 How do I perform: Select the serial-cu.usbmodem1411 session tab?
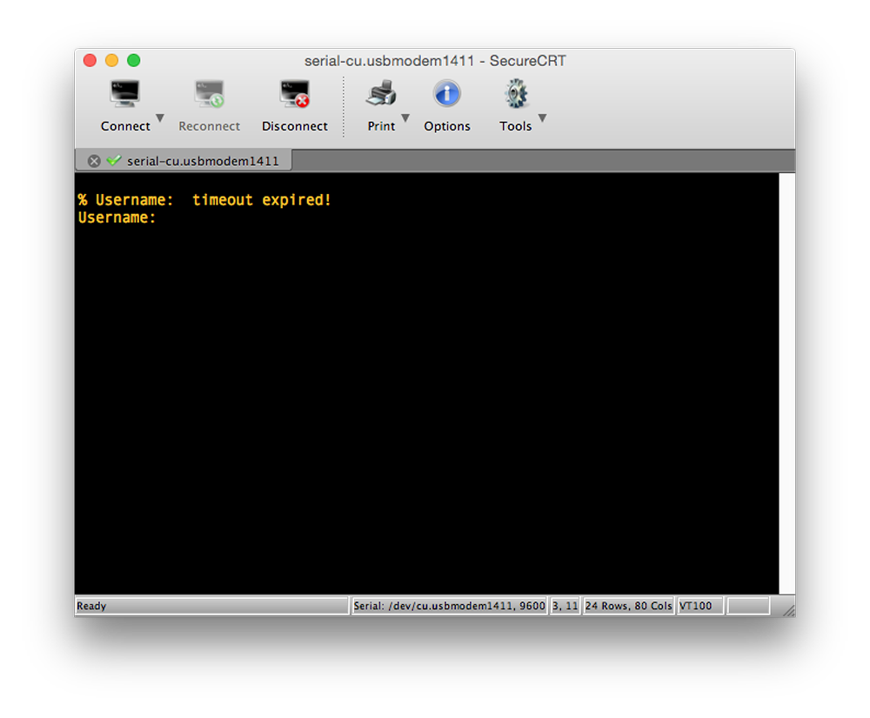coord(183,160)
